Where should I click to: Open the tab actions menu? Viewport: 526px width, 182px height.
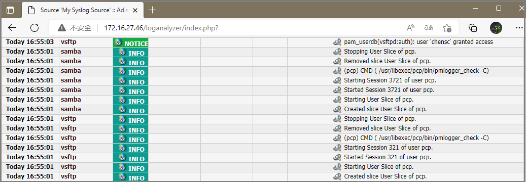(11, 10)
